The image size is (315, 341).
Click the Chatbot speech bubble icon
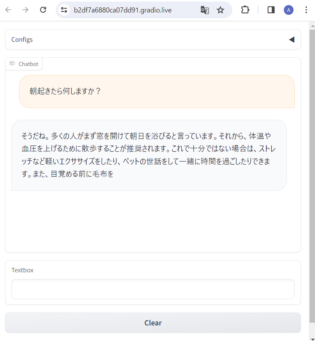(12, 63)
